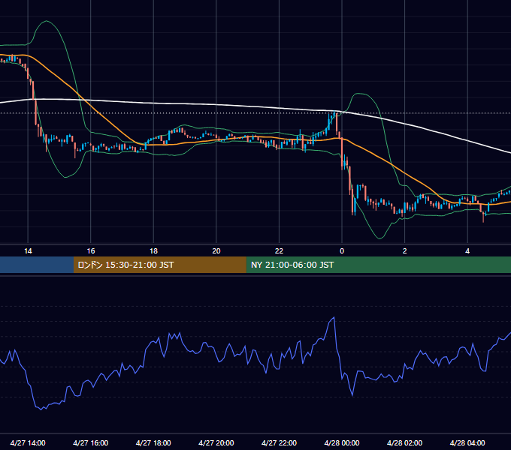Click the 4 hour axis label

(x=467, y=251)
